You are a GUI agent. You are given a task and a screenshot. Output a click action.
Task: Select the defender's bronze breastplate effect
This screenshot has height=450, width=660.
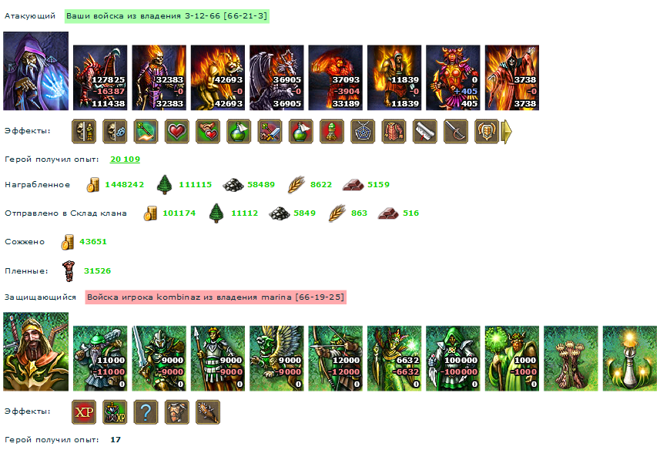177,411
